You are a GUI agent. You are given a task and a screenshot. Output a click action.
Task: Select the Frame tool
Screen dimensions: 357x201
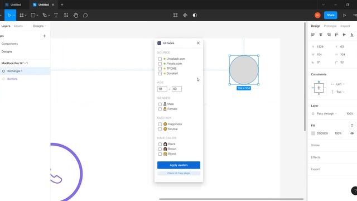tap(22, 15)
